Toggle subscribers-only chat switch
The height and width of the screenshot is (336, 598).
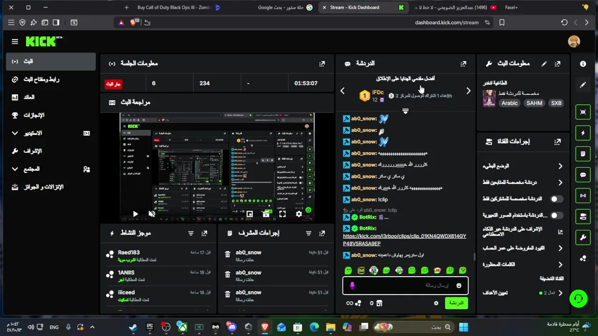556,199
